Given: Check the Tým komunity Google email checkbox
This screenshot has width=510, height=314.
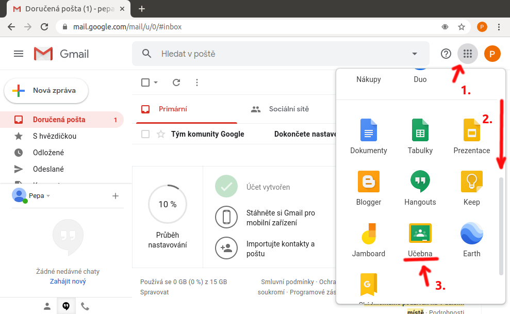Looking at the screenshot, I should (145, 134).
